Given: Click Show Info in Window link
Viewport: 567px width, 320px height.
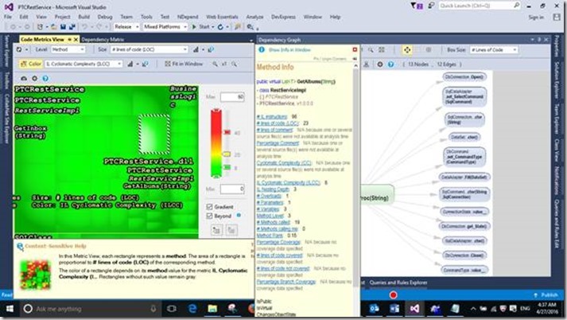Looking at the screenshot, I should 289,50.
